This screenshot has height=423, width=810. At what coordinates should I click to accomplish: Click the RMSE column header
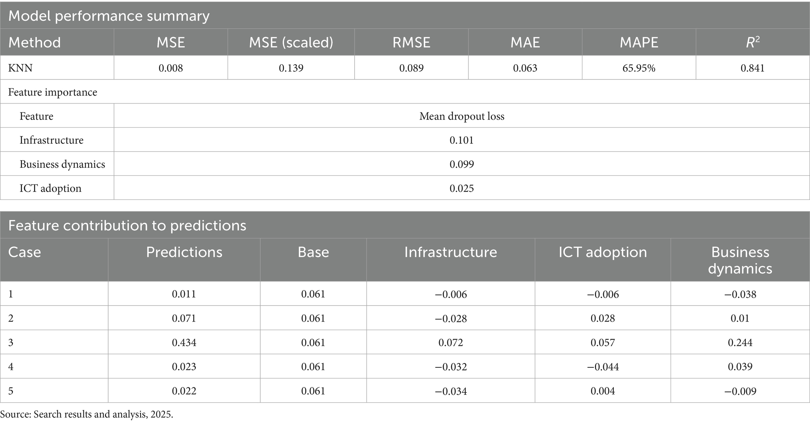tap(411, 42)
